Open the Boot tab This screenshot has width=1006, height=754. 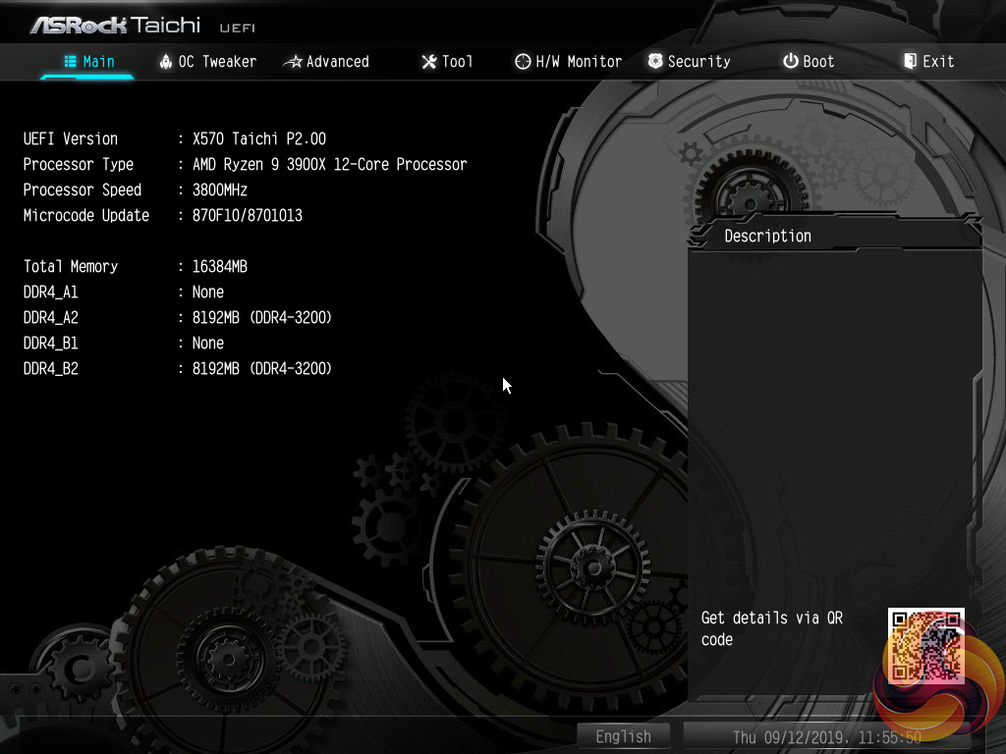point(809,62)
